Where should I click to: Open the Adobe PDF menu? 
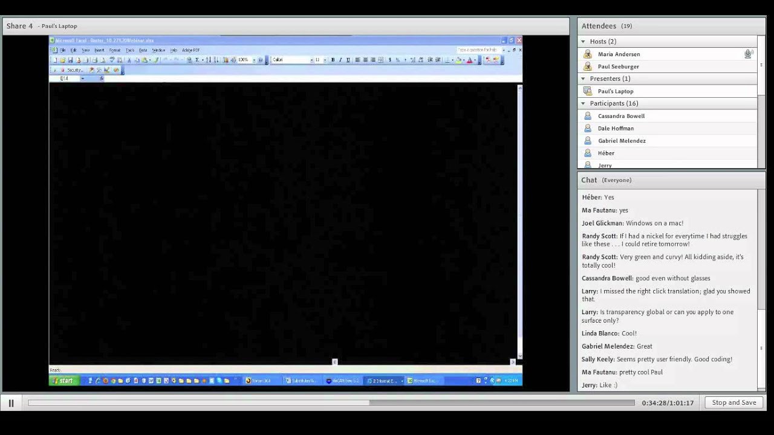click(x=191, y=50)
